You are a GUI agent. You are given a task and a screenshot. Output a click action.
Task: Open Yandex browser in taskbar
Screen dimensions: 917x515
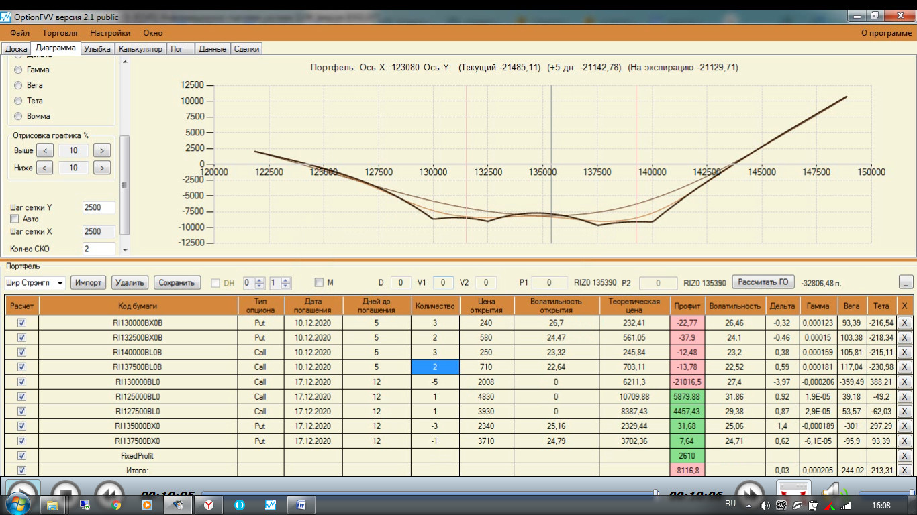(209, 504)
